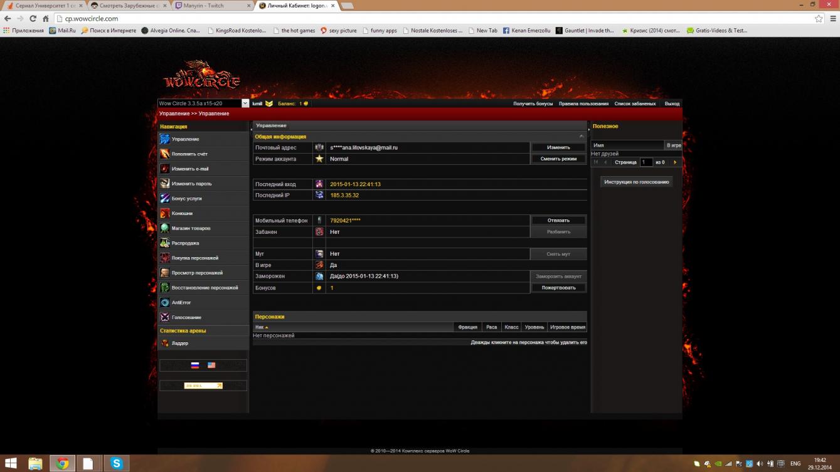Click the US flag language icon
Screen dimensions: 840x472
click(211, 365)
